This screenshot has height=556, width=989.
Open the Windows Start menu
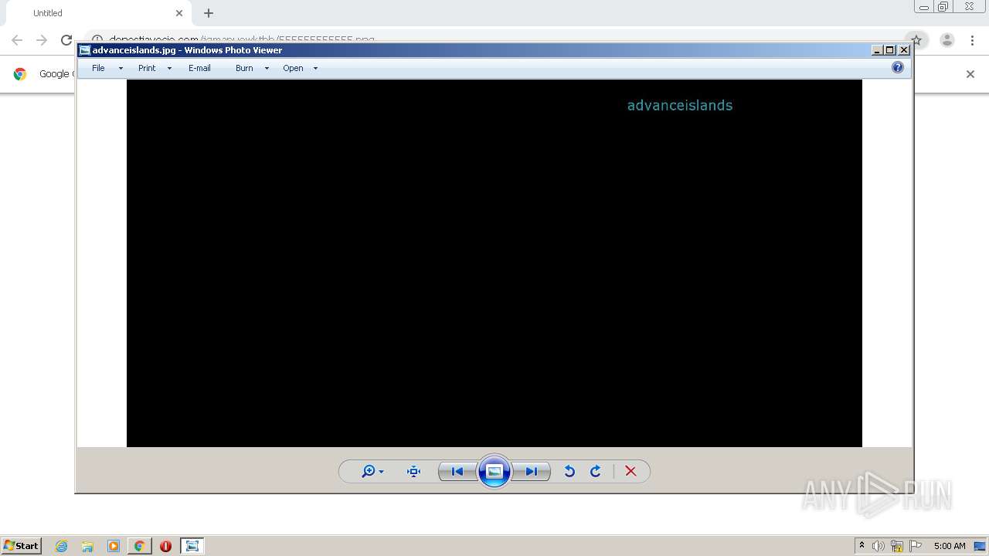(22, 545)
